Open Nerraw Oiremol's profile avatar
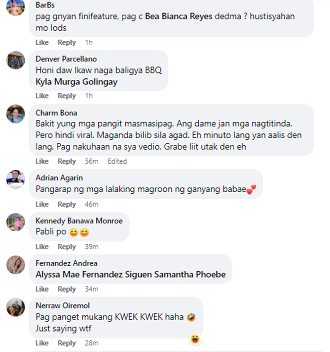 [x=15, y=307]
